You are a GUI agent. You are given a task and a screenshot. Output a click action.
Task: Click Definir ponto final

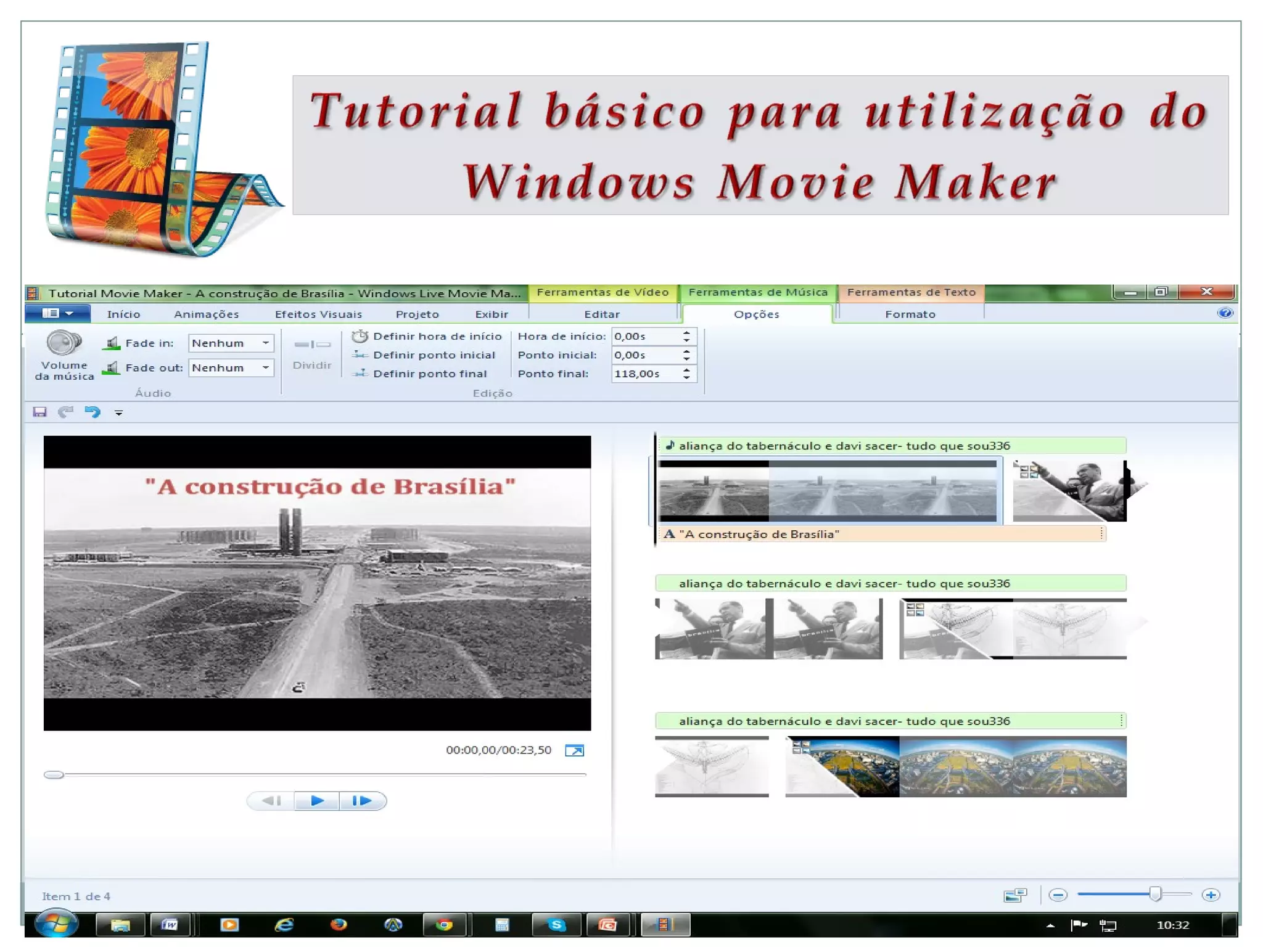tap(421, 374)
